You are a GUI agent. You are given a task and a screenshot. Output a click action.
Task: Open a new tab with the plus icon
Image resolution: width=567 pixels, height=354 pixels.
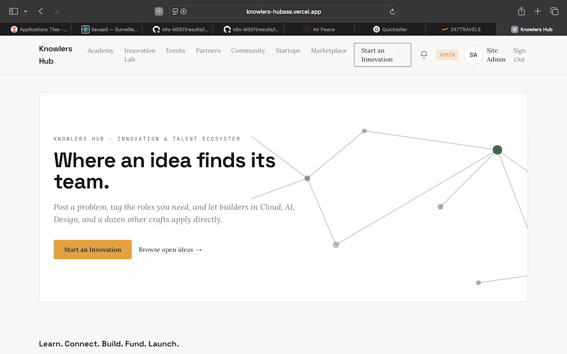coord(538,11)
